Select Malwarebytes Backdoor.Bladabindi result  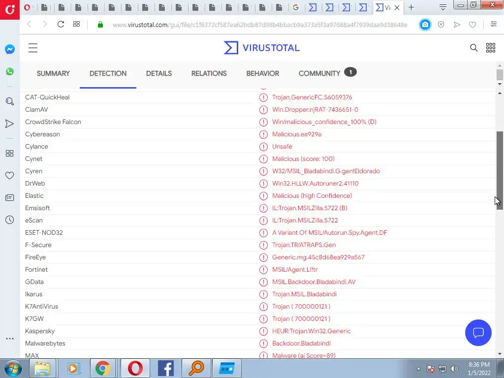[x=301, y=343]
